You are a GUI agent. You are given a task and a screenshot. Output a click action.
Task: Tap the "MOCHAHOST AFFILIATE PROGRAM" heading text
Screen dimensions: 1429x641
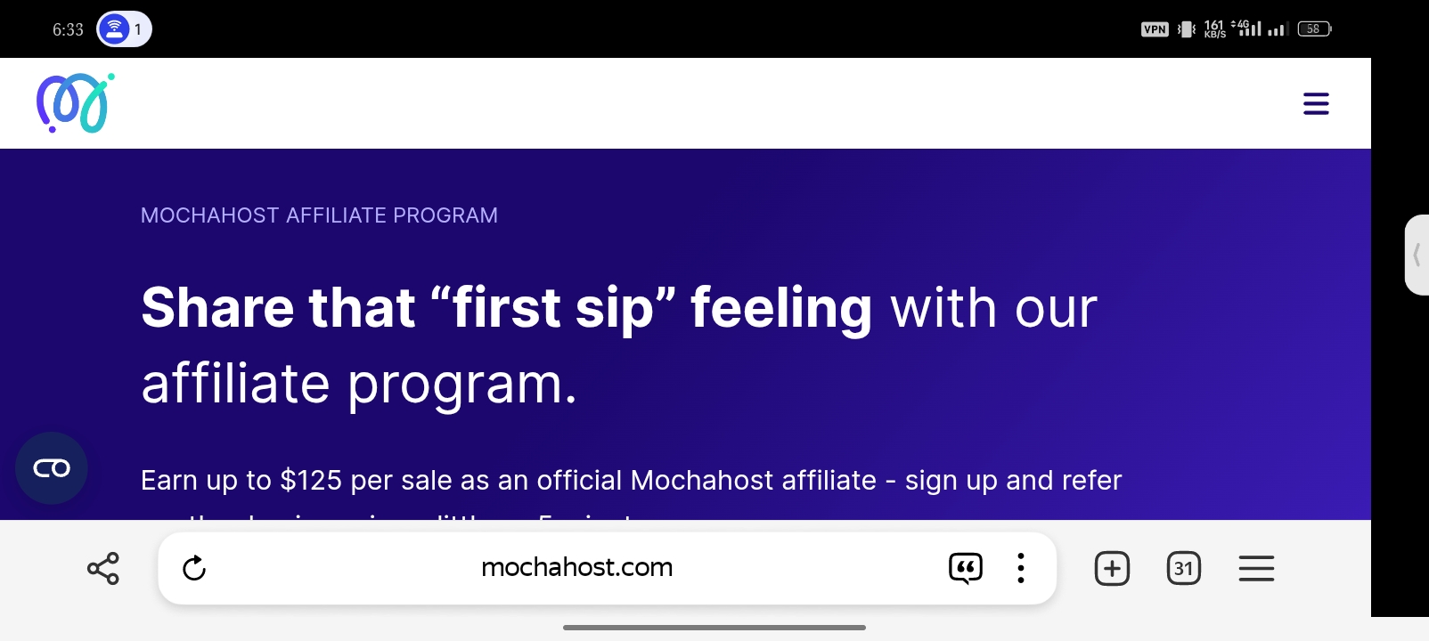tap(319, 215)
